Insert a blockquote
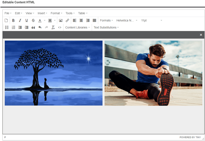 tap(33, 27)
